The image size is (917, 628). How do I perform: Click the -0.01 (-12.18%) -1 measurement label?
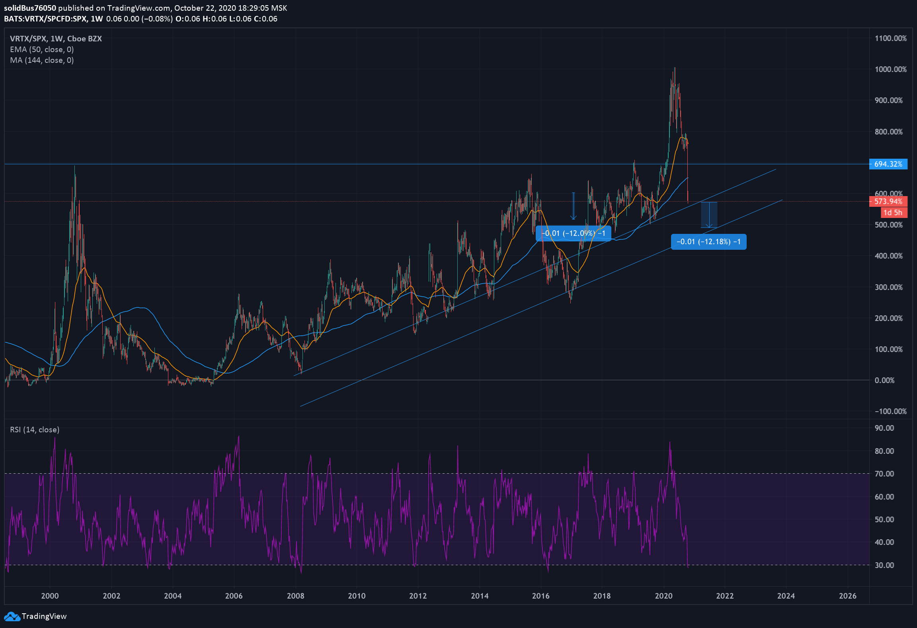point(708,242)
